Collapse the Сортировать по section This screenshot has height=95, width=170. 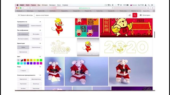click(x=40, y=22)
